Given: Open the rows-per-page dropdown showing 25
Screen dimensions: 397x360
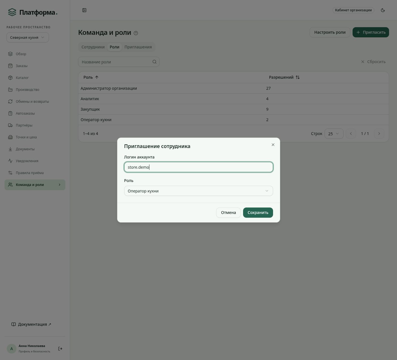Looking at the screenshot, I should (x=334, y=134).
